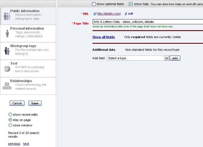Image resolution: width=203 pixels, height=147 pixels.
Task: Select the close window radio option
Action: [10, 125]
